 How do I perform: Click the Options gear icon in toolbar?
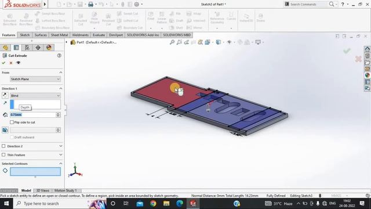click(x=137, y=4)
